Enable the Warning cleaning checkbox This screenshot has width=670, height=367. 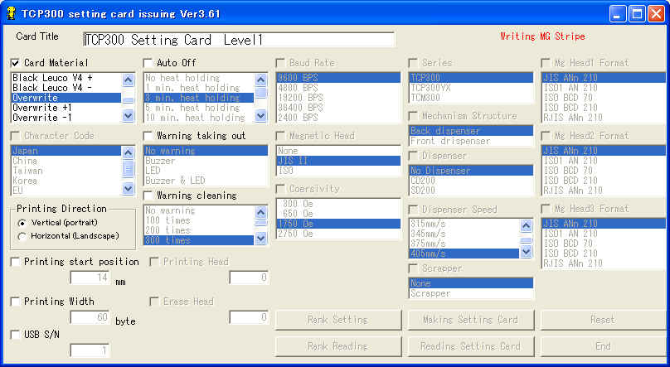148,196
